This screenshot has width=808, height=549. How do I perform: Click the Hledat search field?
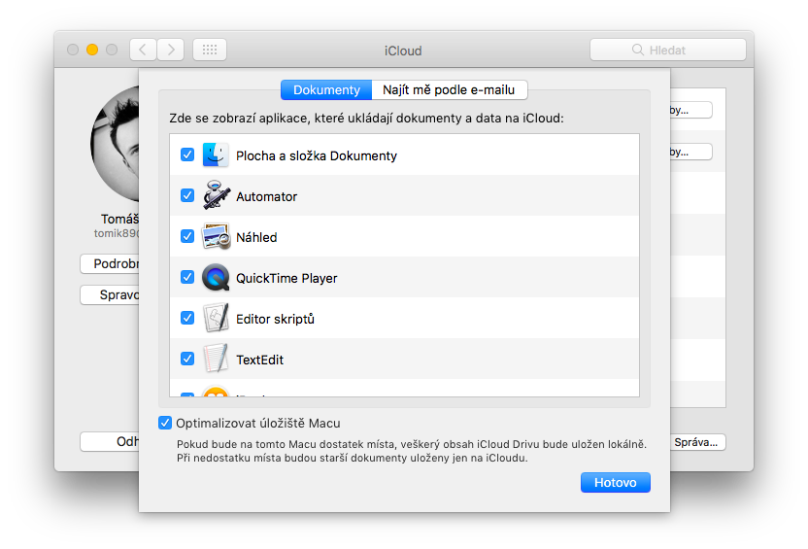click(x=668, y=50)
